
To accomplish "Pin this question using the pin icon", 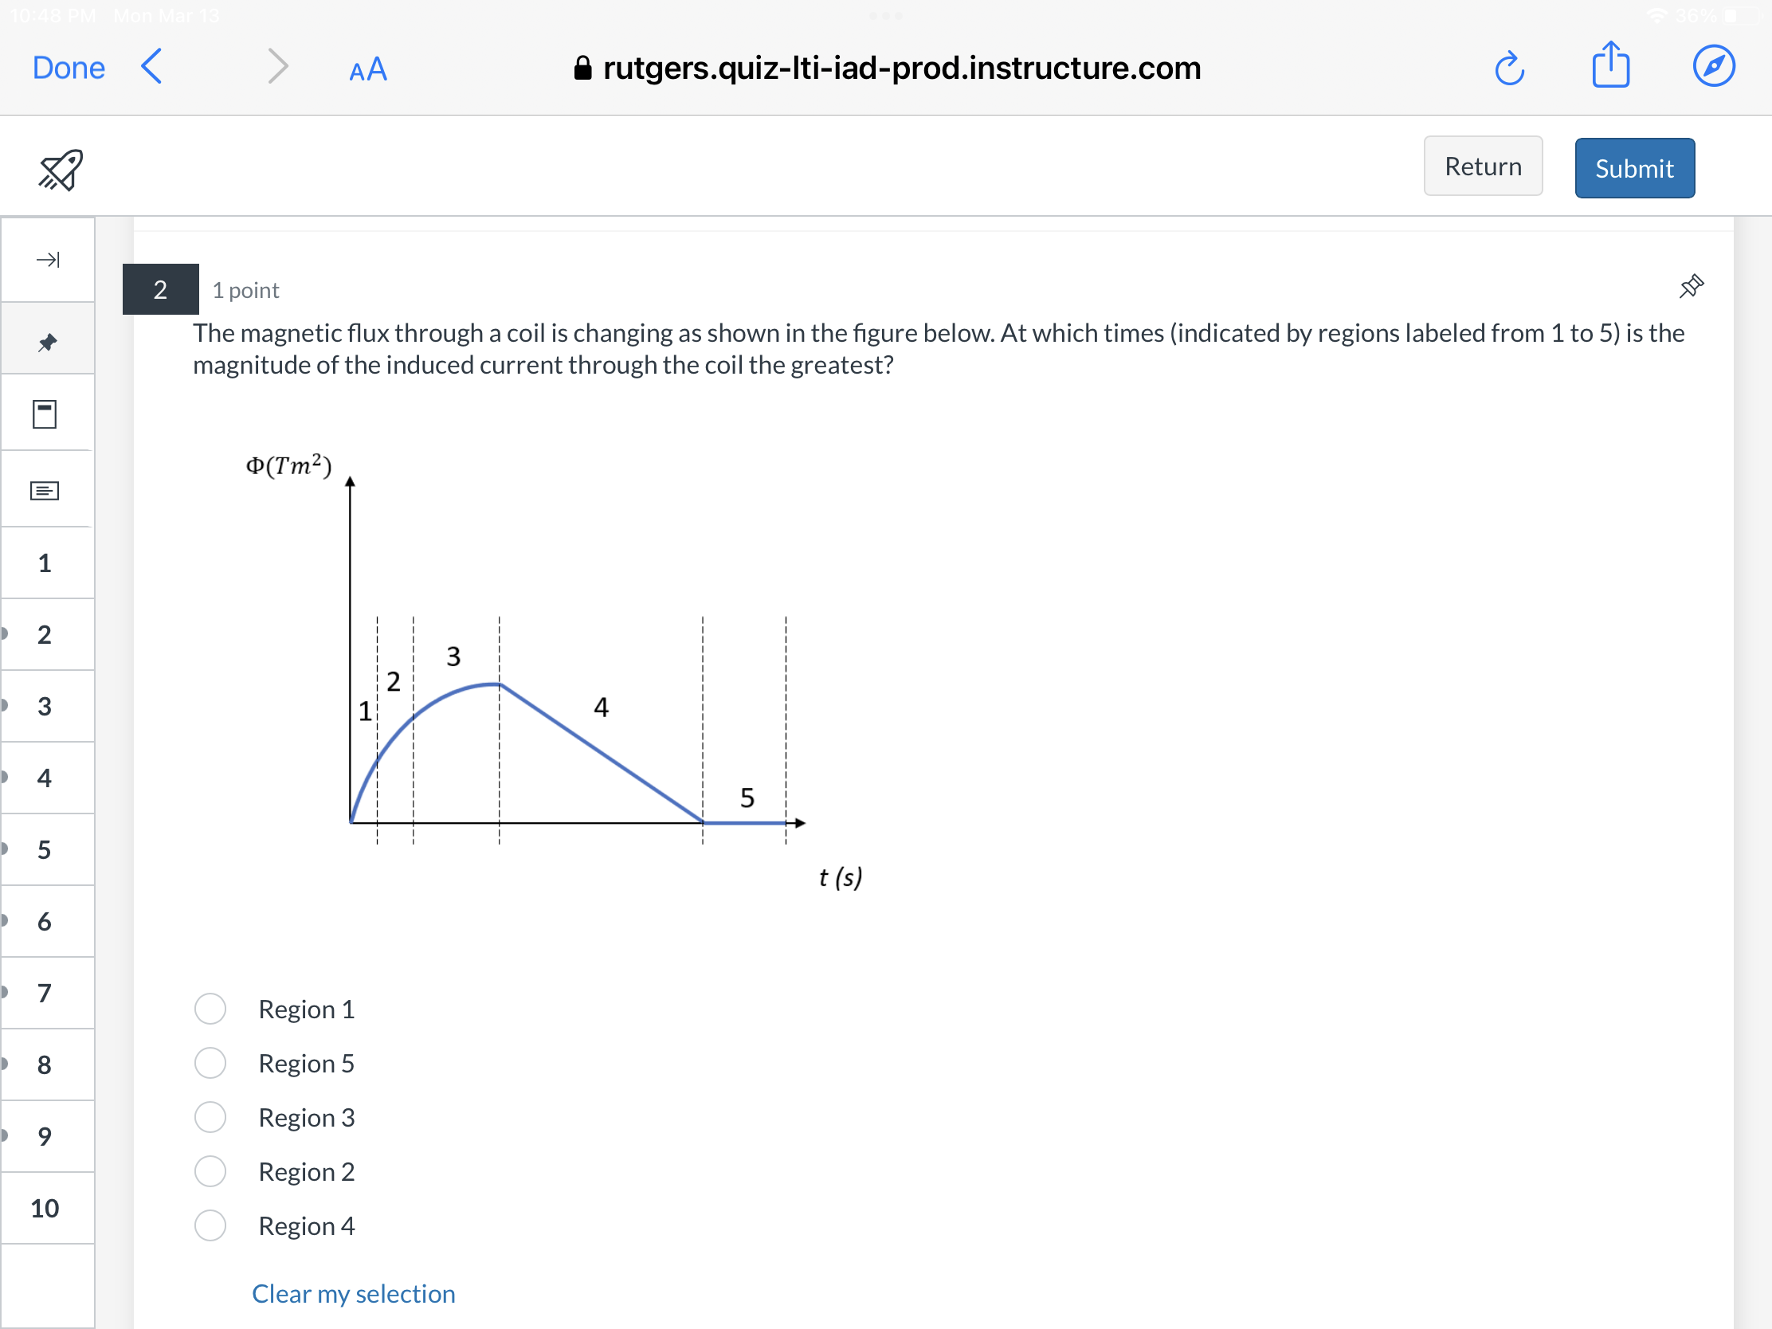I will click(1691, 287).
